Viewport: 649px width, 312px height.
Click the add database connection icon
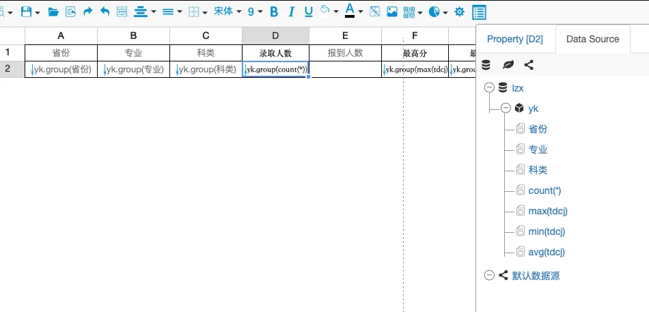486,65
